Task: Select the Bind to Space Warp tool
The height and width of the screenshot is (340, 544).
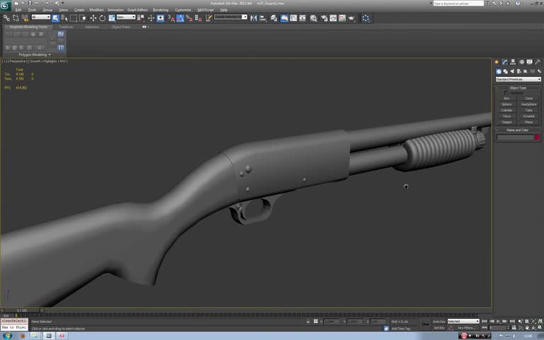Action: pyautogui.click(x=25, y=18)
